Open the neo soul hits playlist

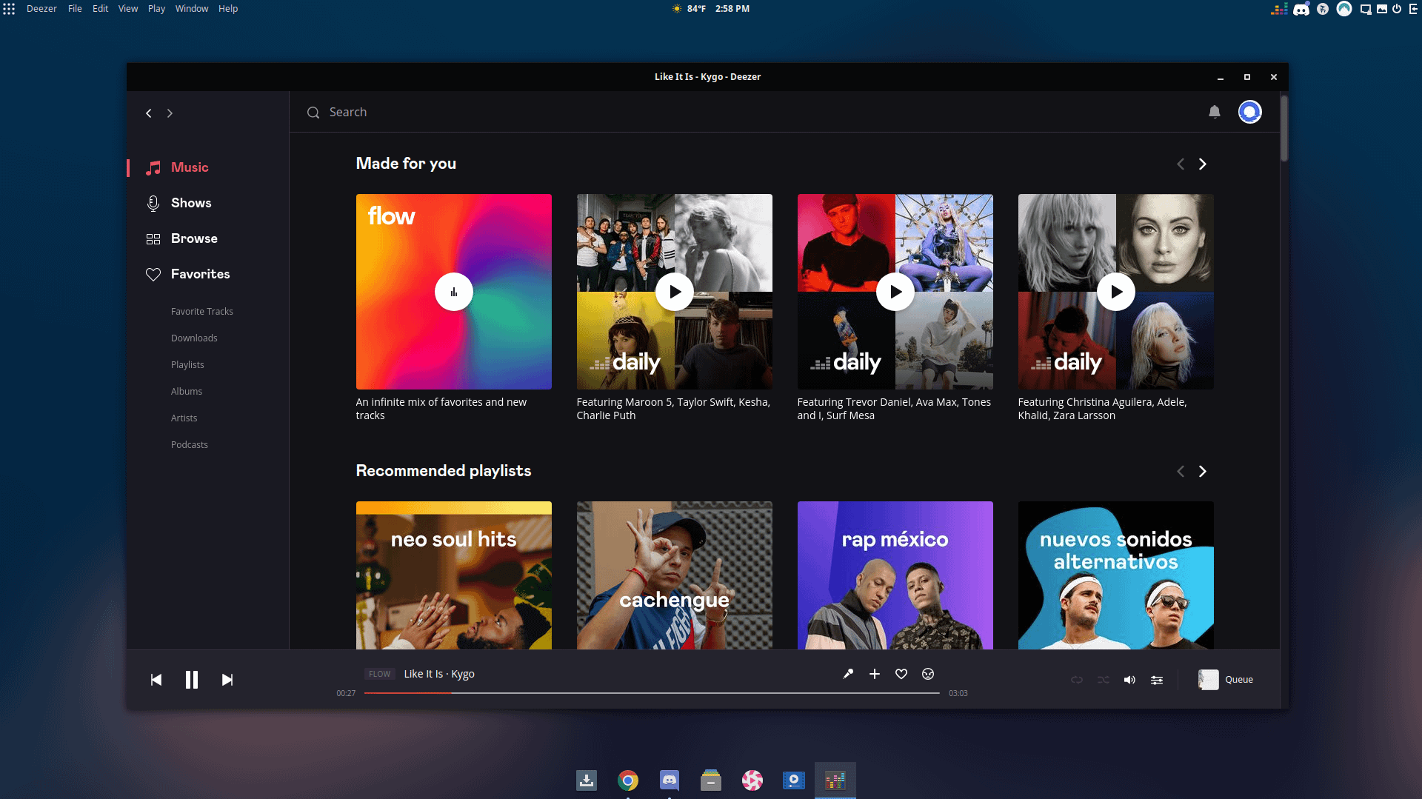point(454,575)
